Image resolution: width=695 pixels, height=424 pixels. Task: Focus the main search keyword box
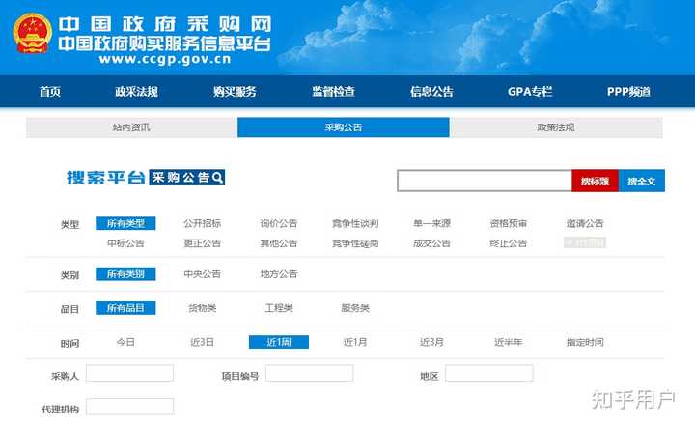(485, 181)
